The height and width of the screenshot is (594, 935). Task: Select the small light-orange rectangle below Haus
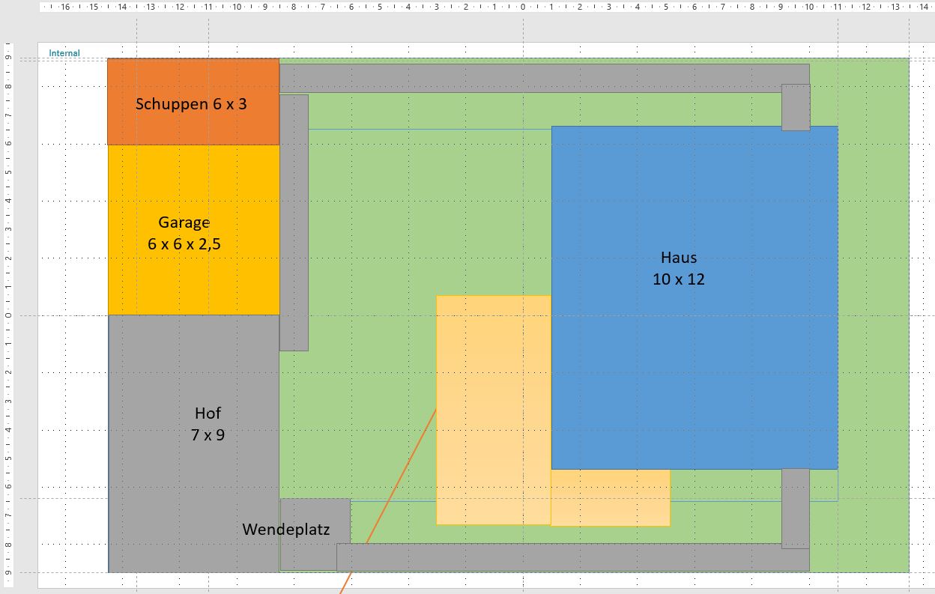tap(610, 497)
